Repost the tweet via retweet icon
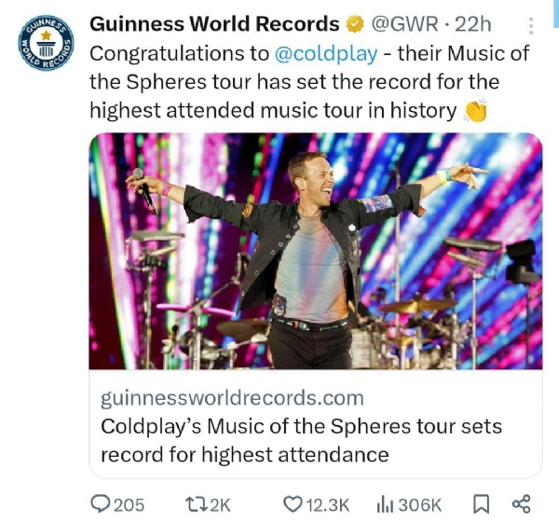 point(196,504)
